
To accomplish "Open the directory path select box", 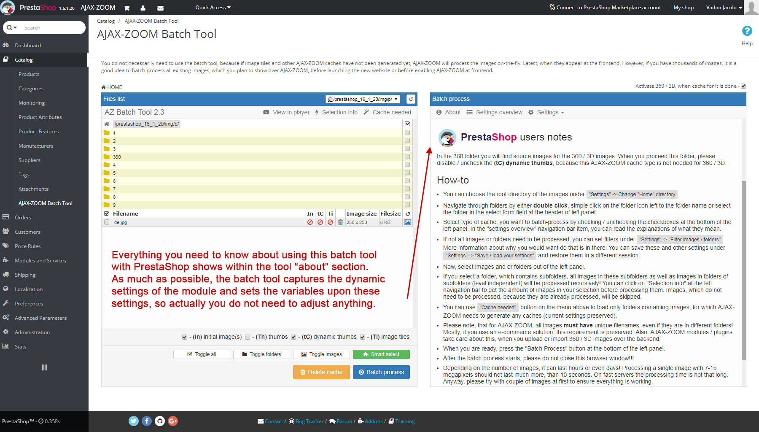I will [x=363, y=99].
